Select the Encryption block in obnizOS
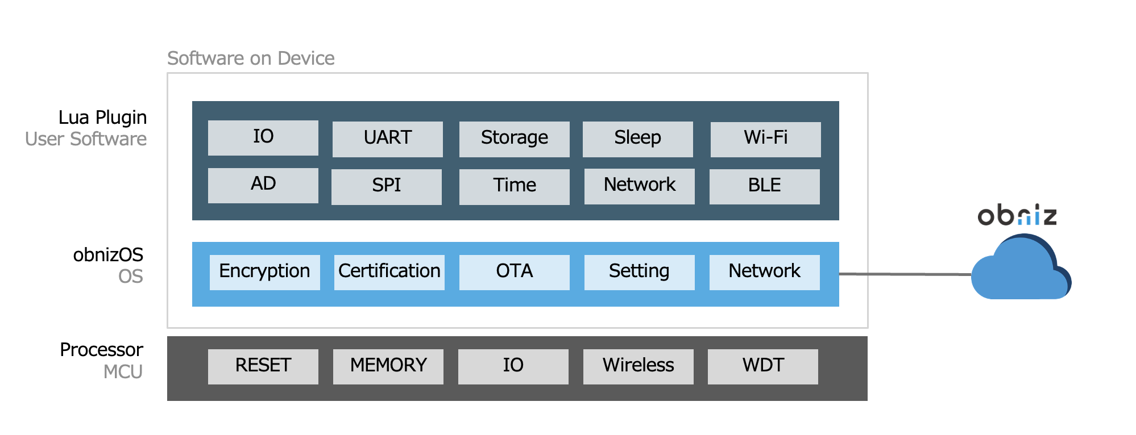1136x435 pixels. (264, 272)
